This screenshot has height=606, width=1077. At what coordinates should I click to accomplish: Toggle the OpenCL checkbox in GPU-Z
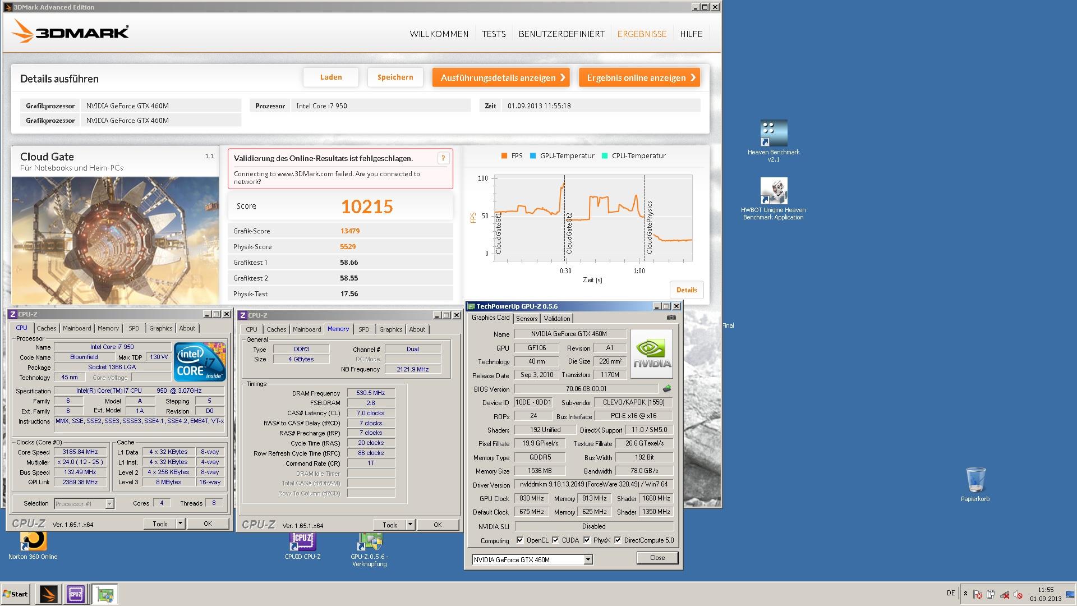pos(520,540)
